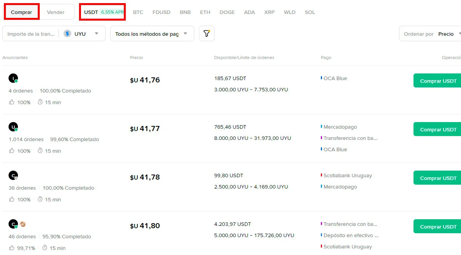The height and width of the screenshot is (255, 461).
Task: Click Depósito en efectivo payment method
Action: 351,235
